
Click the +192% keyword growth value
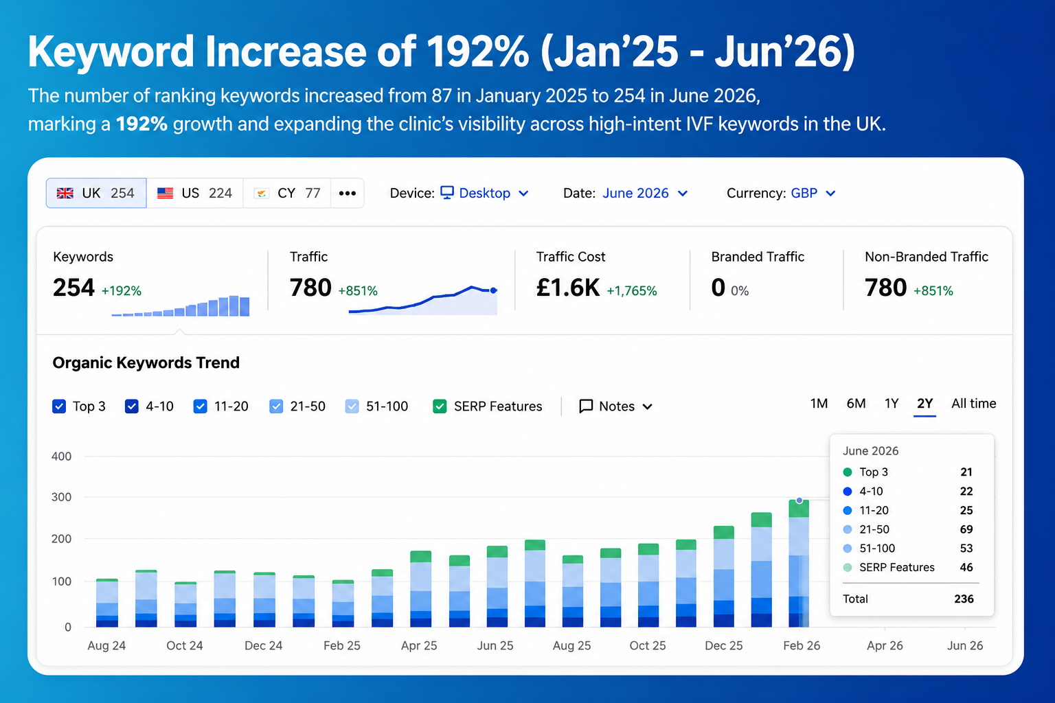(x=122, y=291)
